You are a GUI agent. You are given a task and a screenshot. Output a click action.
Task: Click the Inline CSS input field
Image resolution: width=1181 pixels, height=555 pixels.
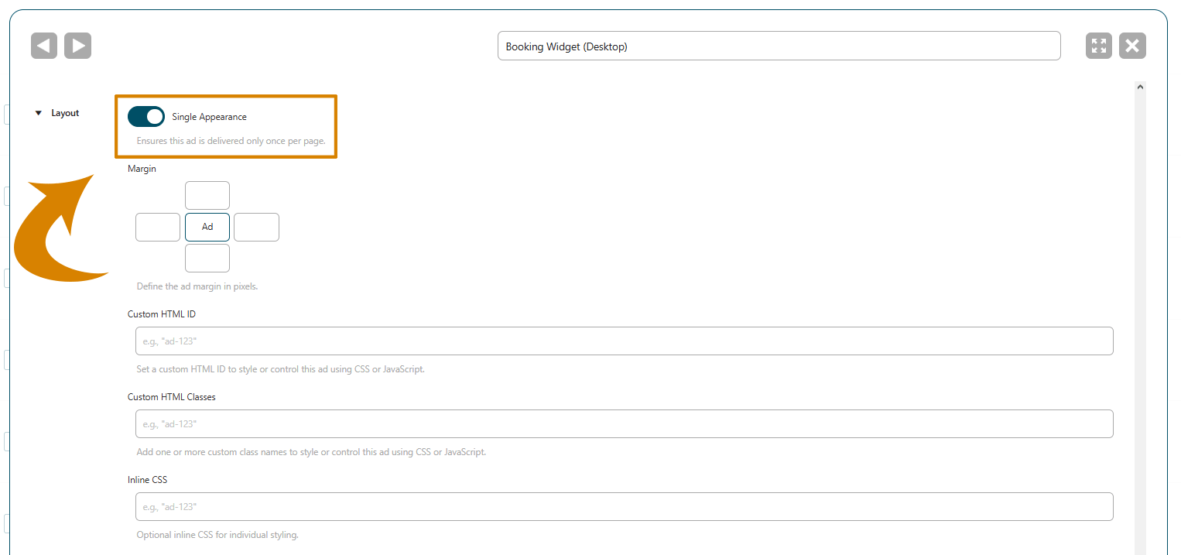[x=624, y=507]
